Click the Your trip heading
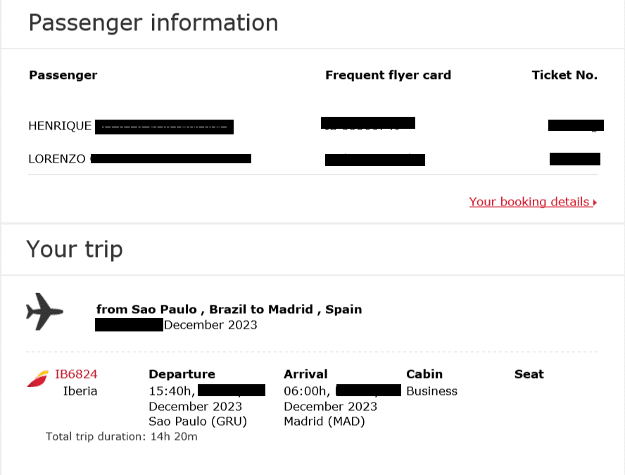The image size is (625, 475). [x=75, y=249]
